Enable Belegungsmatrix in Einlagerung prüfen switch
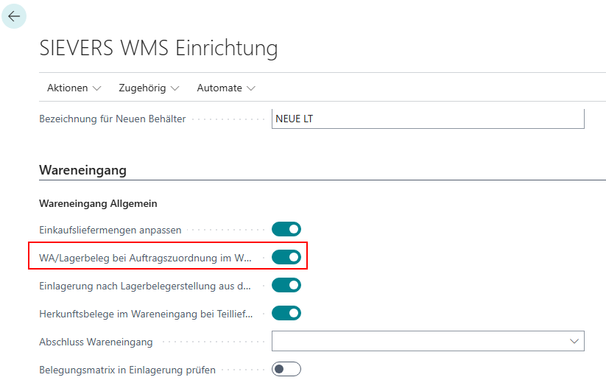The width and height of the screenshot is (606, 380). (286, 370)
